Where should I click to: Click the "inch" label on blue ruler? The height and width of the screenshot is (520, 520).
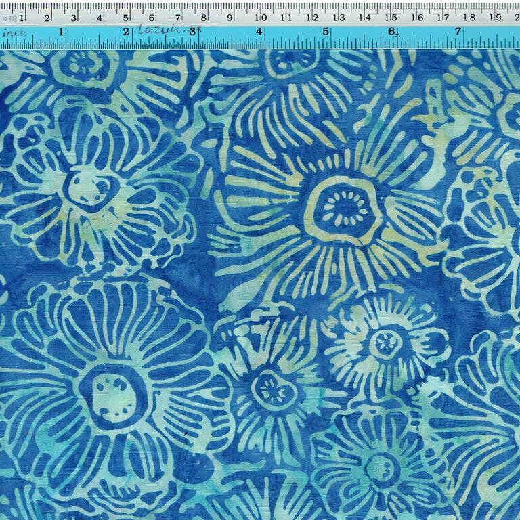[x=14, y=32]
